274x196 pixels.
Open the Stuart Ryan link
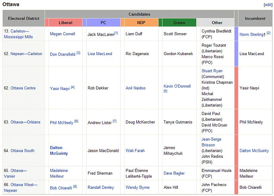[x=212, y=71]
